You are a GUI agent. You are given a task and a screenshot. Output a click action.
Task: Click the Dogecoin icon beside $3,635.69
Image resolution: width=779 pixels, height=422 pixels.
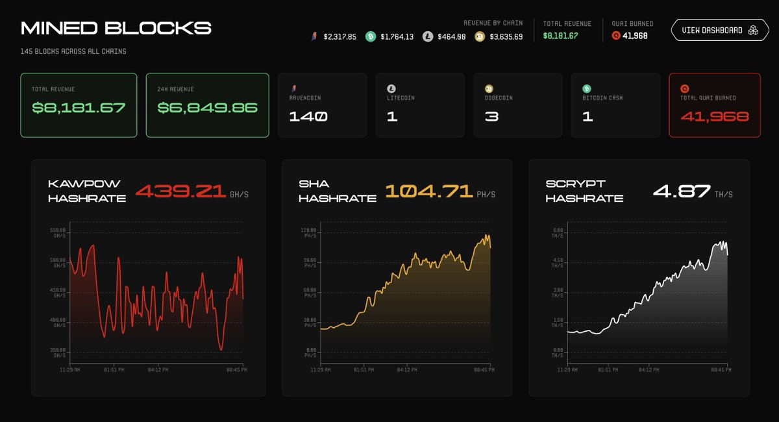[480, 37]
